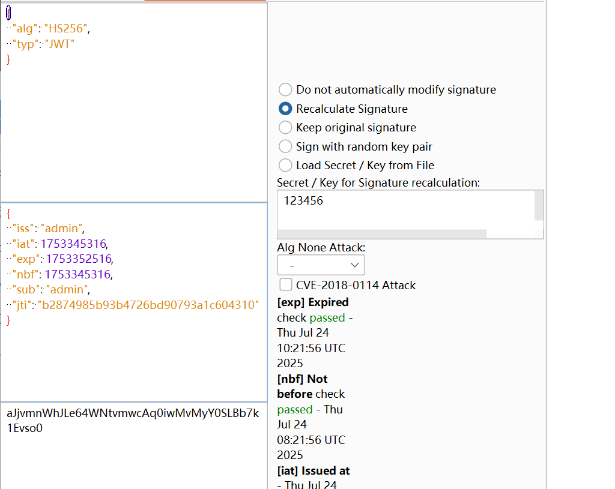
Task: Click the iat timestamp 1753345316
Action: tap(75, 244)
